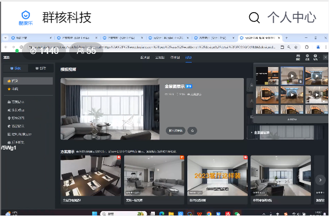The height and width of the screenshot is (216, 329).
Task: Open the lightbulb icon sidebar category
Action: [16, 118]
